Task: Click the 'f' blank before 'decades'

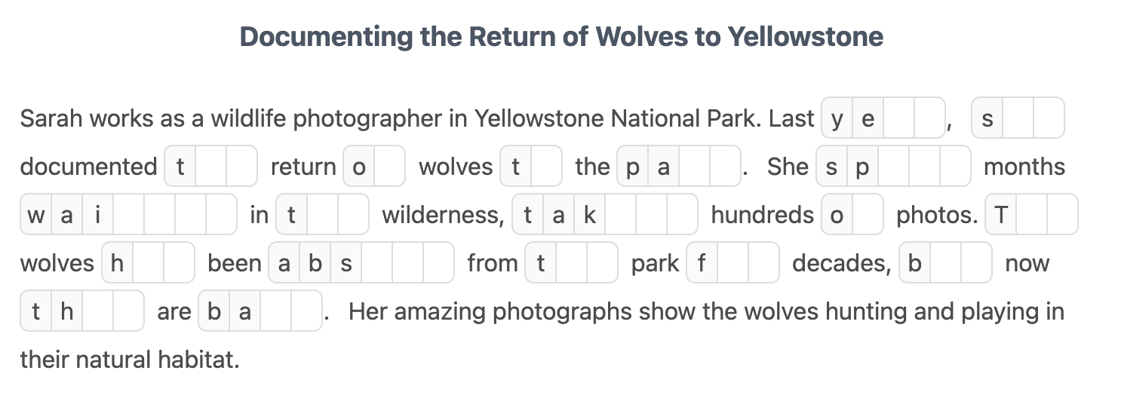Action: coord(732,263)
